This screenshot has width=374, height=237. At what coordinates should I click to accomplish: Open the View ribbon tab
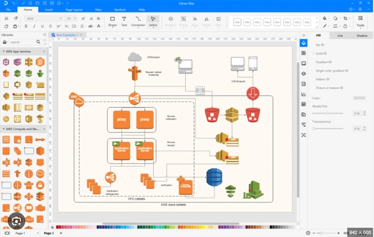point(98,10)
